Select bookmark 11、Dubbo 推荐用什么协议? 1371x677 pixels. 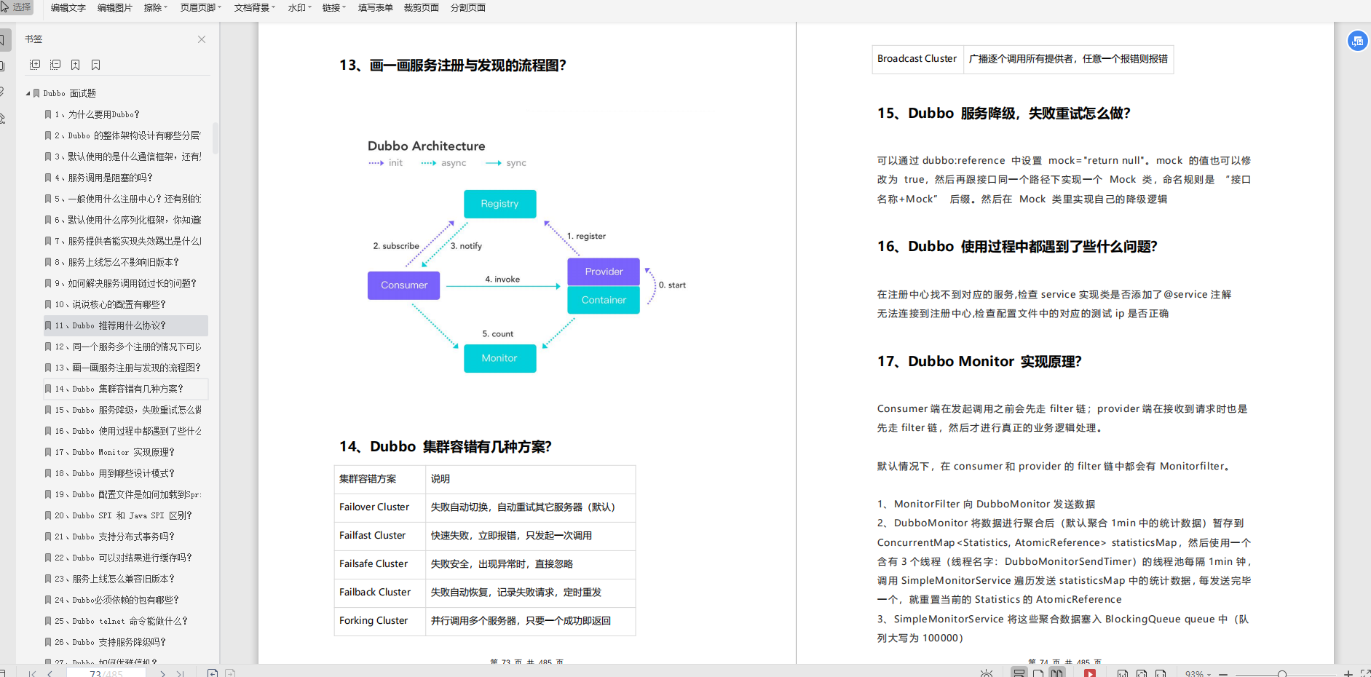click(125, 325)
